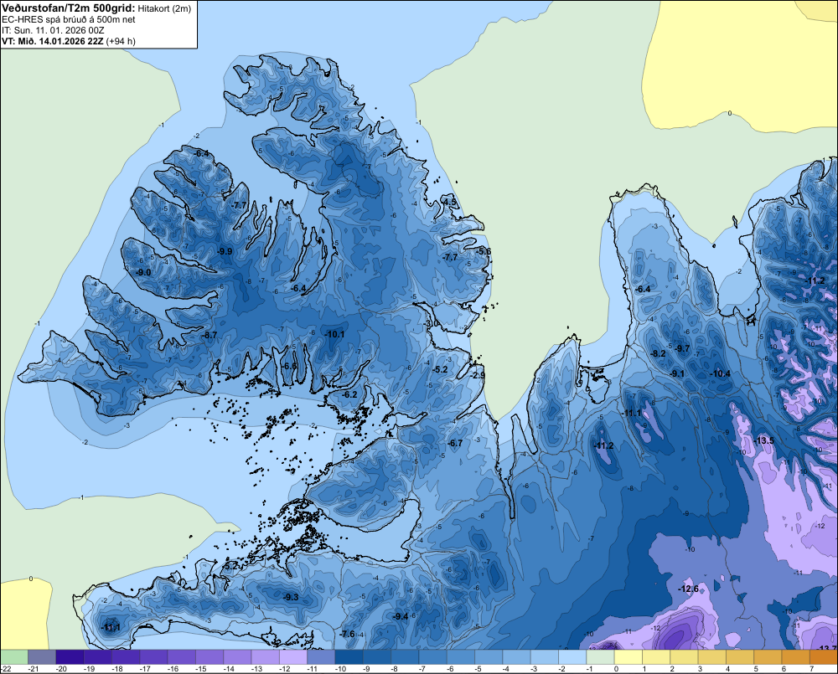Click the orange legend swatch above 7
This screenshot has height=674, width=838.
point(824,656)
